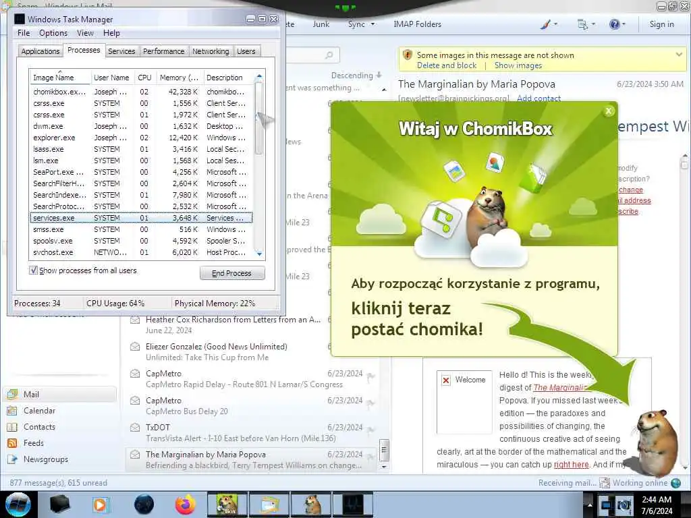Screen dimensions: 691x518
Task: Click the Task Manager process list scroll down arrow
Action: (x=259, y=254)
